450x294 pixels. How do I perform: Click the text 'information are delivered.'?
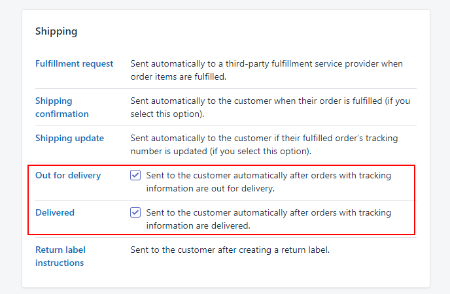click(x=198, y=226)
